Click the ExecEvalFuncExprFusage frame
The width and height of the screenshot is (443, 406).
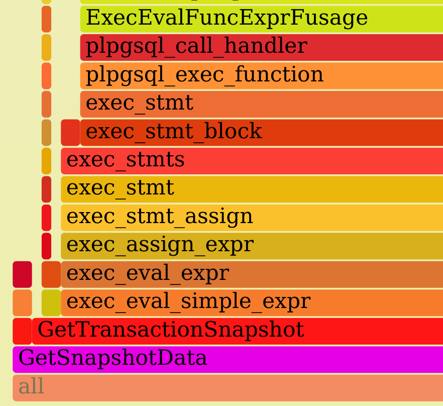tap(261, 19)
